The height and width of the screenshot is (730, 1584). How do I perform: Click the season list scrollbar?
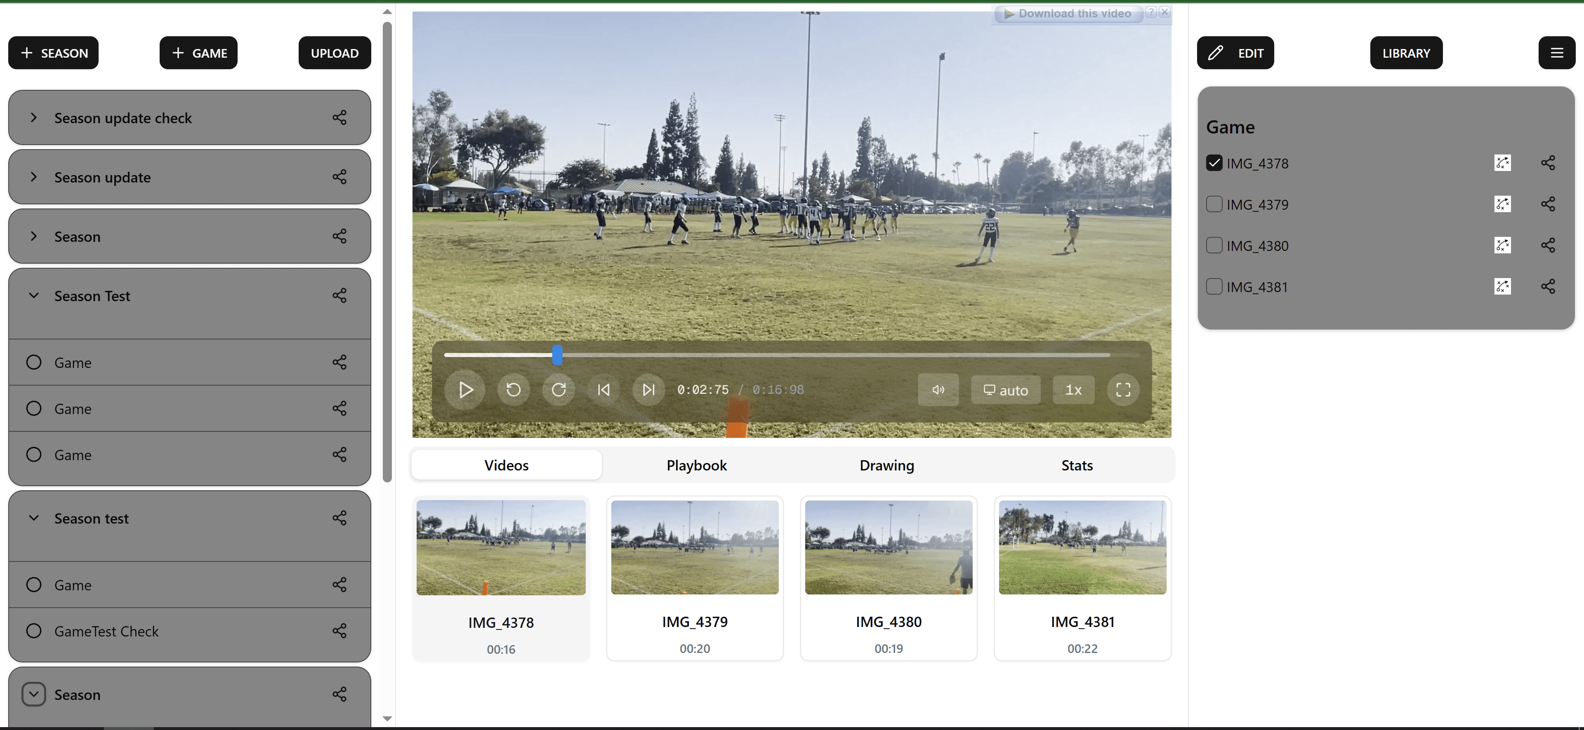pyautogui.click(x=387, y=252)
